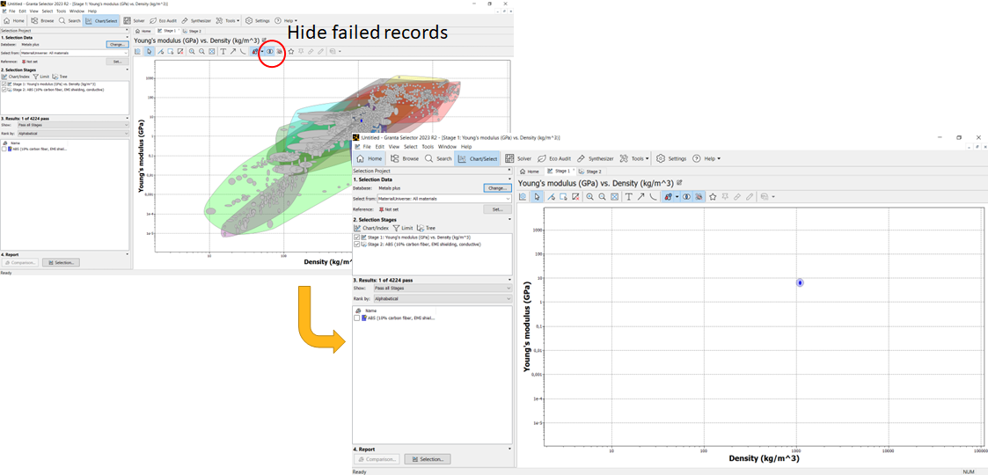Toggle result intersection in front window
The image size is (988, 475).
(x=686, y=196)
